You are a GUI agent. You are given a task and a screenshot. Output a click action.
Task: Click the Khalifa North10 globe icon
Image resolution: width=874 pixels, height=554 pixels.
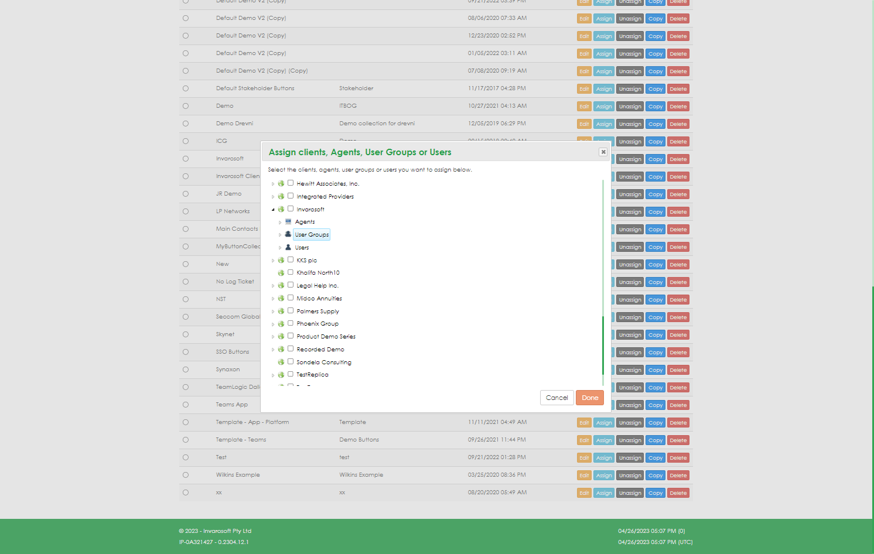[281, 272]
